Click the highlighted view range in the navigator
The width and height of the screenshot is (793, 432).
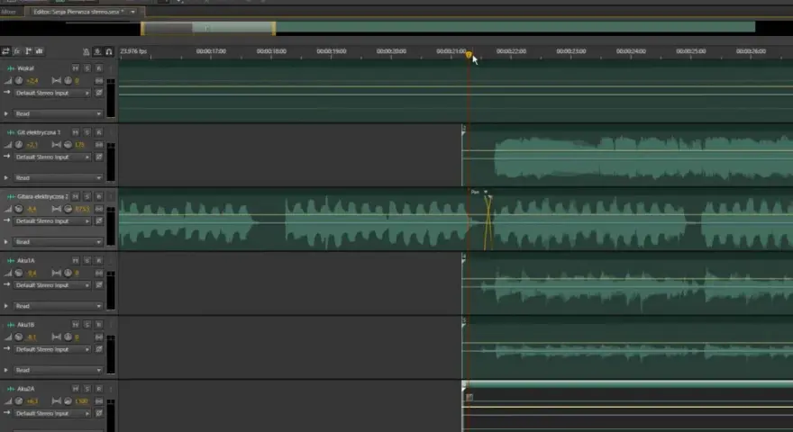coord(208,28)
